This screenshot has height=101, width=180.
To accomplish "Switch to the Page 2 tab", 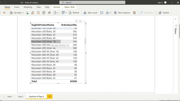I will point(21,97).
